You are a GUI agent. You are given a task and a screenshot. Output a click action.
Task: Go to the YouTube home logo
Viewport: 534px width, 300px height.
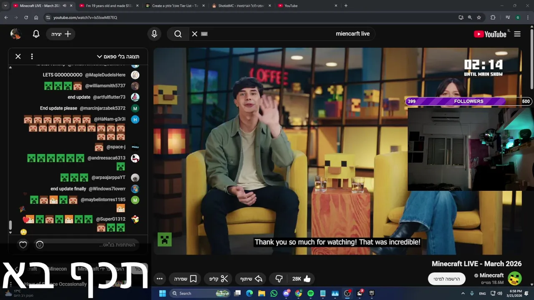[x=490, y=34]
